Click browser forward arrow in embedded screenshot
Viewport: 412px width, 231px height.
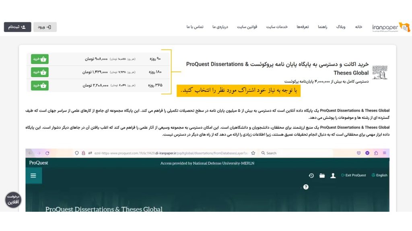point(39,153)
